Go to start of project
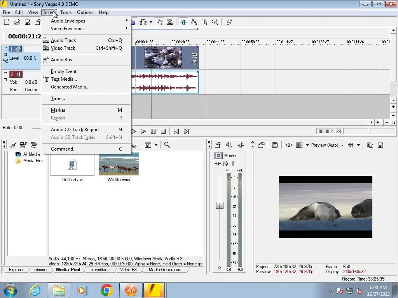Viewport: 398px width, 298px height. click(x=176, y=131)
